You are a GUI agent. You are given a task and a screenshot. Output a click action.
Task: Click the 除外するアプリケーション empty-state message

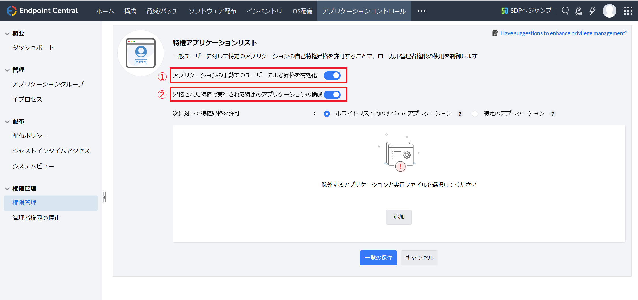click(x=399, y=185)
